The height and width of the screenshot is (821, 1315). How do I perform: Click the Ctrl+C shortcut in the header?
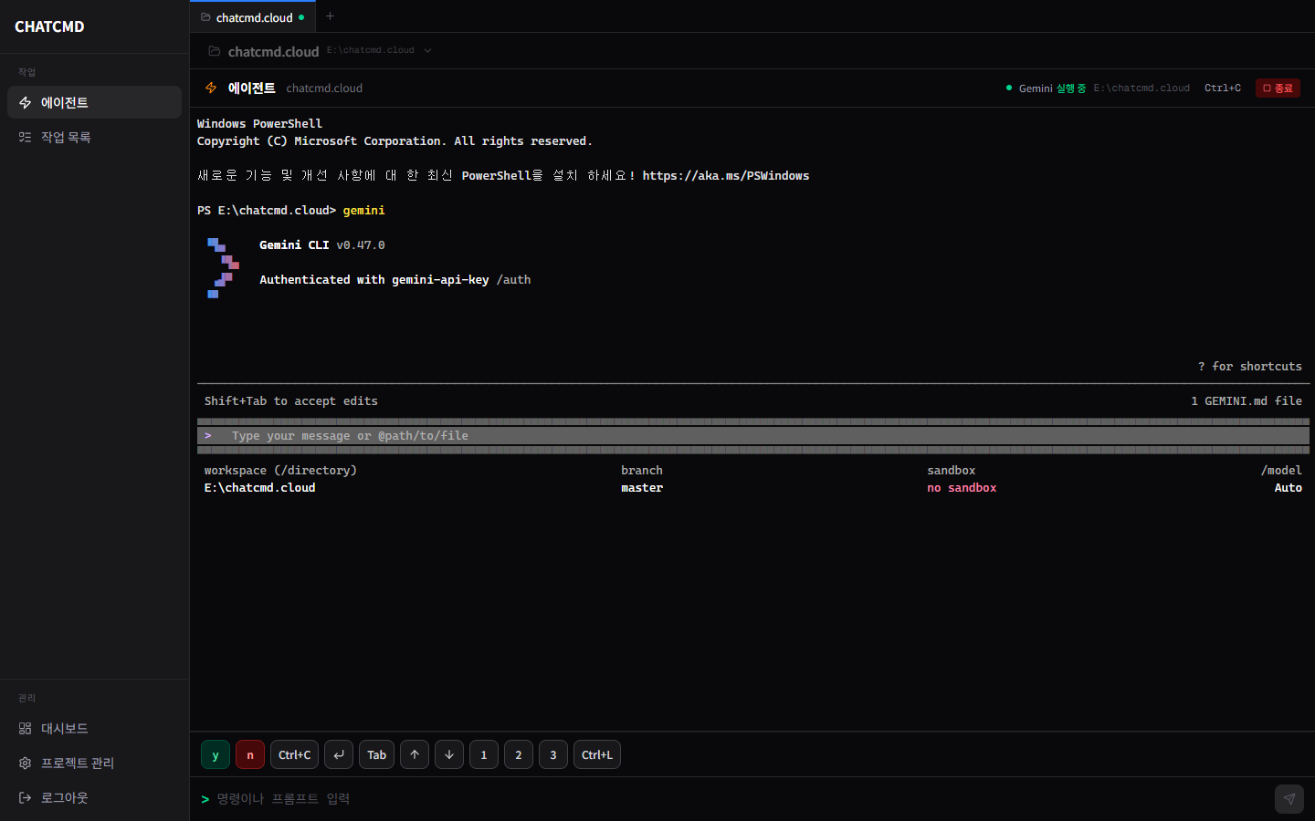pos(1222,88)
